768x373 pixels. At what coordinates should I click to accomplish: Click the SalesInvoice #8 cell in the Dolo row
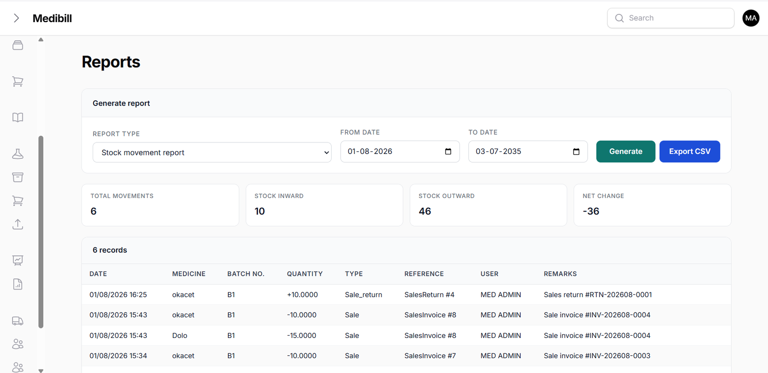click(x=430, y=336)
